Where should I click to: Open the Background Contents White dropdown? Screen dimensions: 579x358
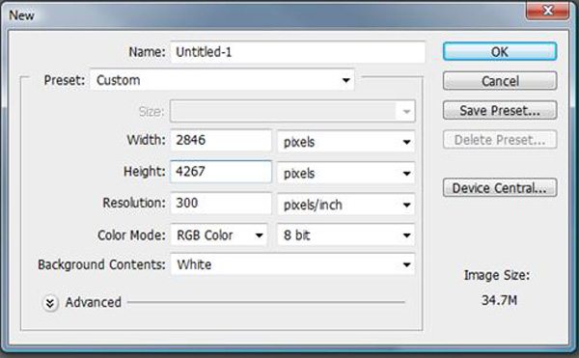pyautogui.click(x=292, y=264)
